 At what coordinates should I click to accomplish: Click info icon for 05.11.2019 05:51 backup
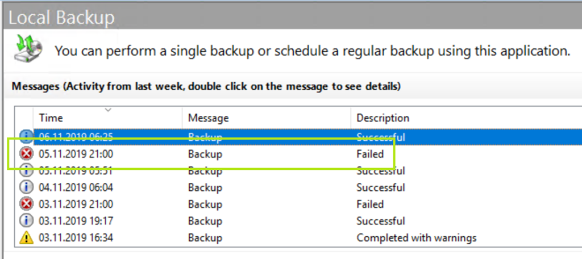pyautogui.click(x=26, y=170)
